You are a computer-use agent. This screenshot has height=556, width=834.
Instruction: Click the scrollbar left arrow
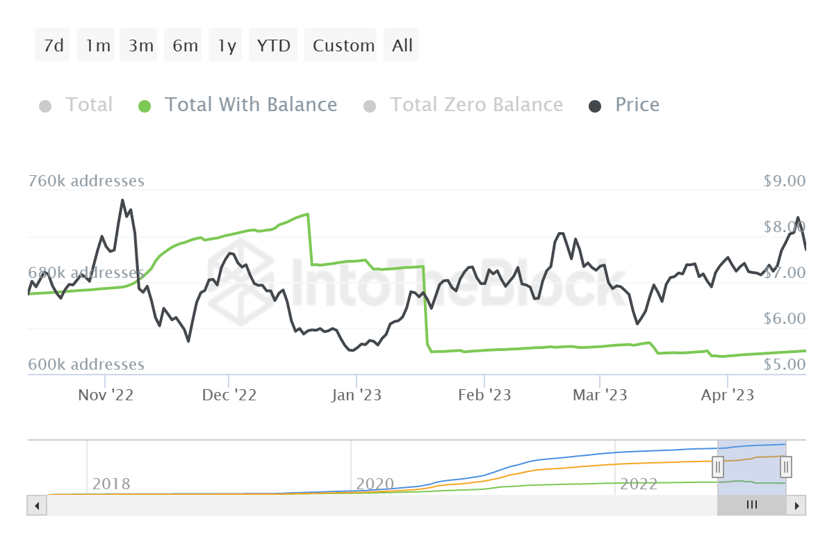pos(36,505)
